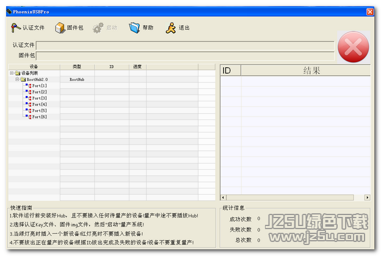Click the results panel ID header
381x256 pixels.
click(x=231, y=70)
